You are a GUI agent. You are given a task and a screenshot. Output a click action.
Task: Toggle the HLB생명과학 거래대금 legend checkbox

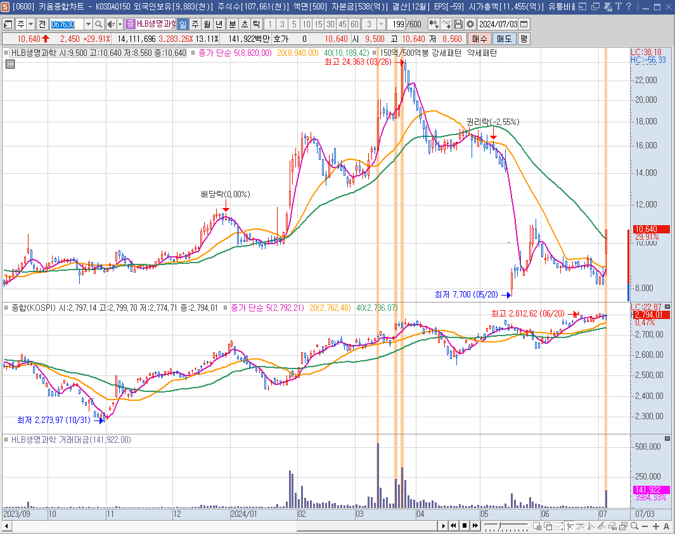pyautogui.click(x=6, y=440)
